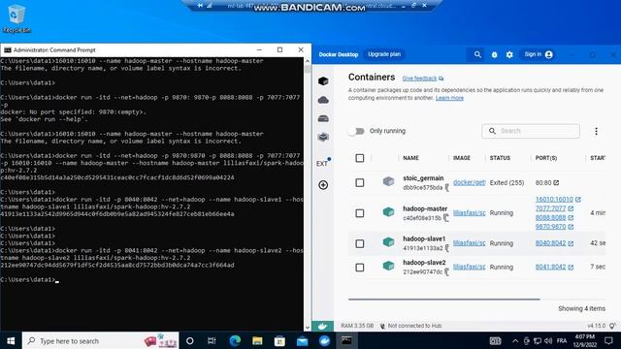Select the hadoop-slave2 container checkbox
The width and height of the screenshot is (621, 349).
360,268
